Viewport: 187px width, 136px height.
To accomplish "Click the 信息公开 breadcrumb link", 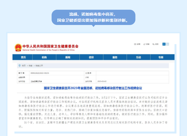I will point(39,66).
